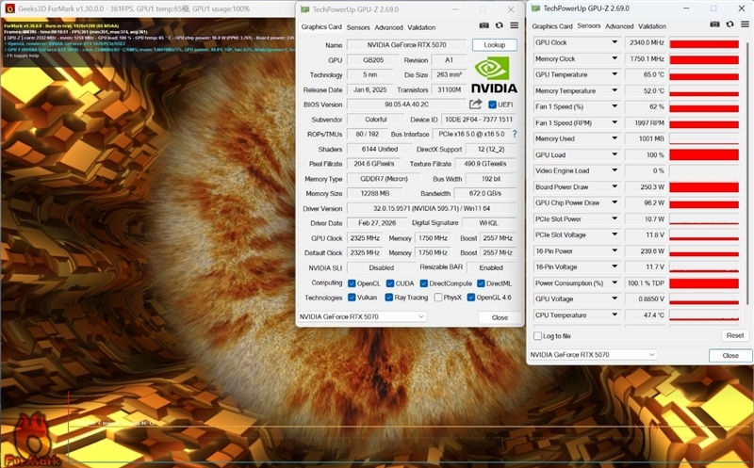This screenshot has height=468, width=754.
Task: Toggle the Vulkan checkbox
Action: click(x=352, y=298)
